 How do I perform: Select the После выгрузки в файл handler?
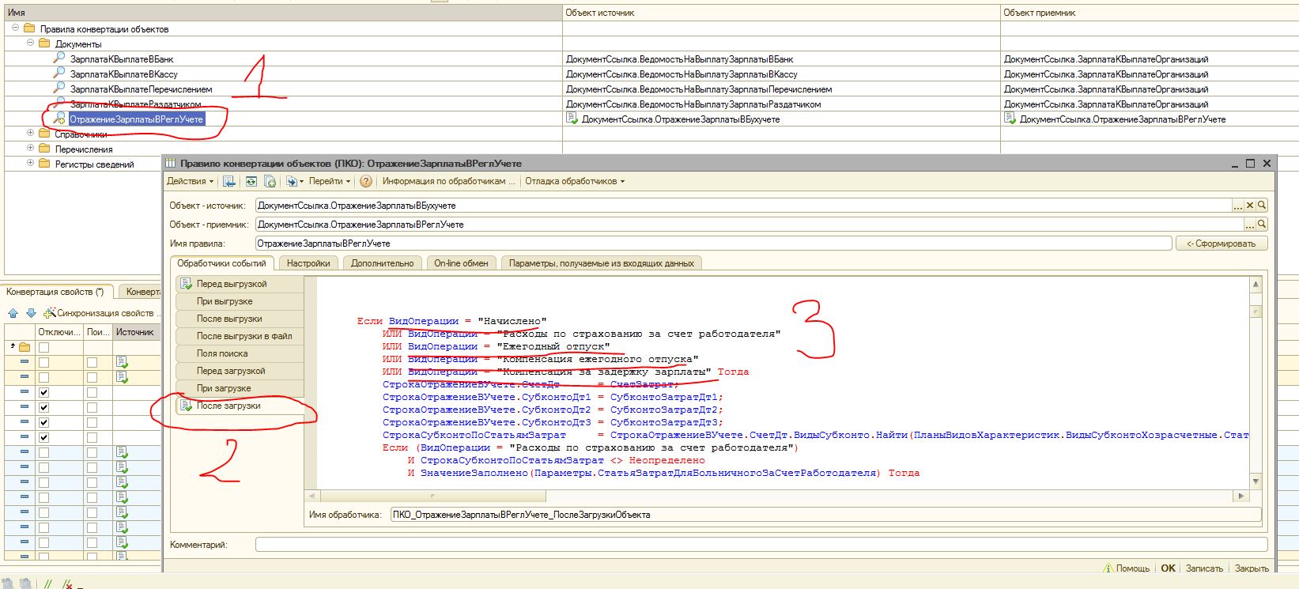pos(240,336)
